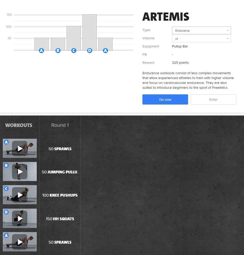Select the '100 KNEE PUSHUPS' exercise text
Image resolution: width=244 pixels, height=255 pixels.
60,195
